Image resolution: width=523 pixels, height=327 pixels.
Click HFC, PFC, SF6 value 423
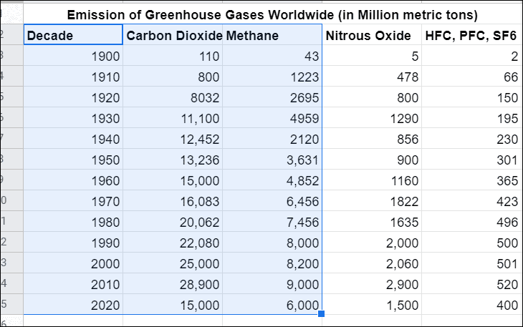coord(471,201)
